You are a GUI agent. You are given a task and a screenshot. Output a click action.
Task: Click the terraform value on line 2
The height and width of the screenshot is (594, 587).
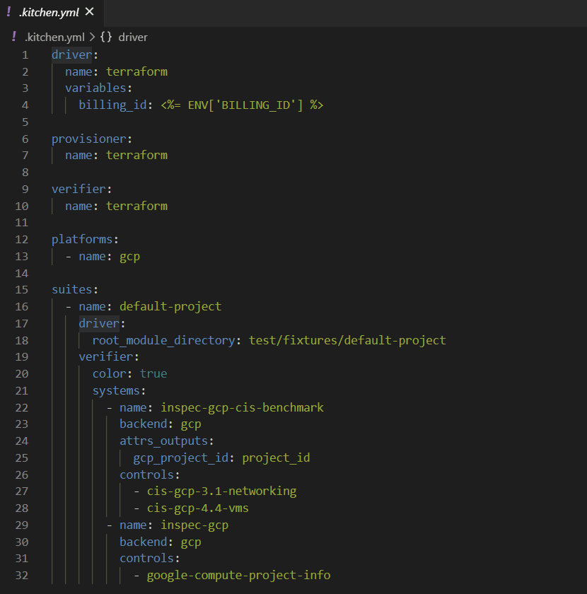coord(136,71)
